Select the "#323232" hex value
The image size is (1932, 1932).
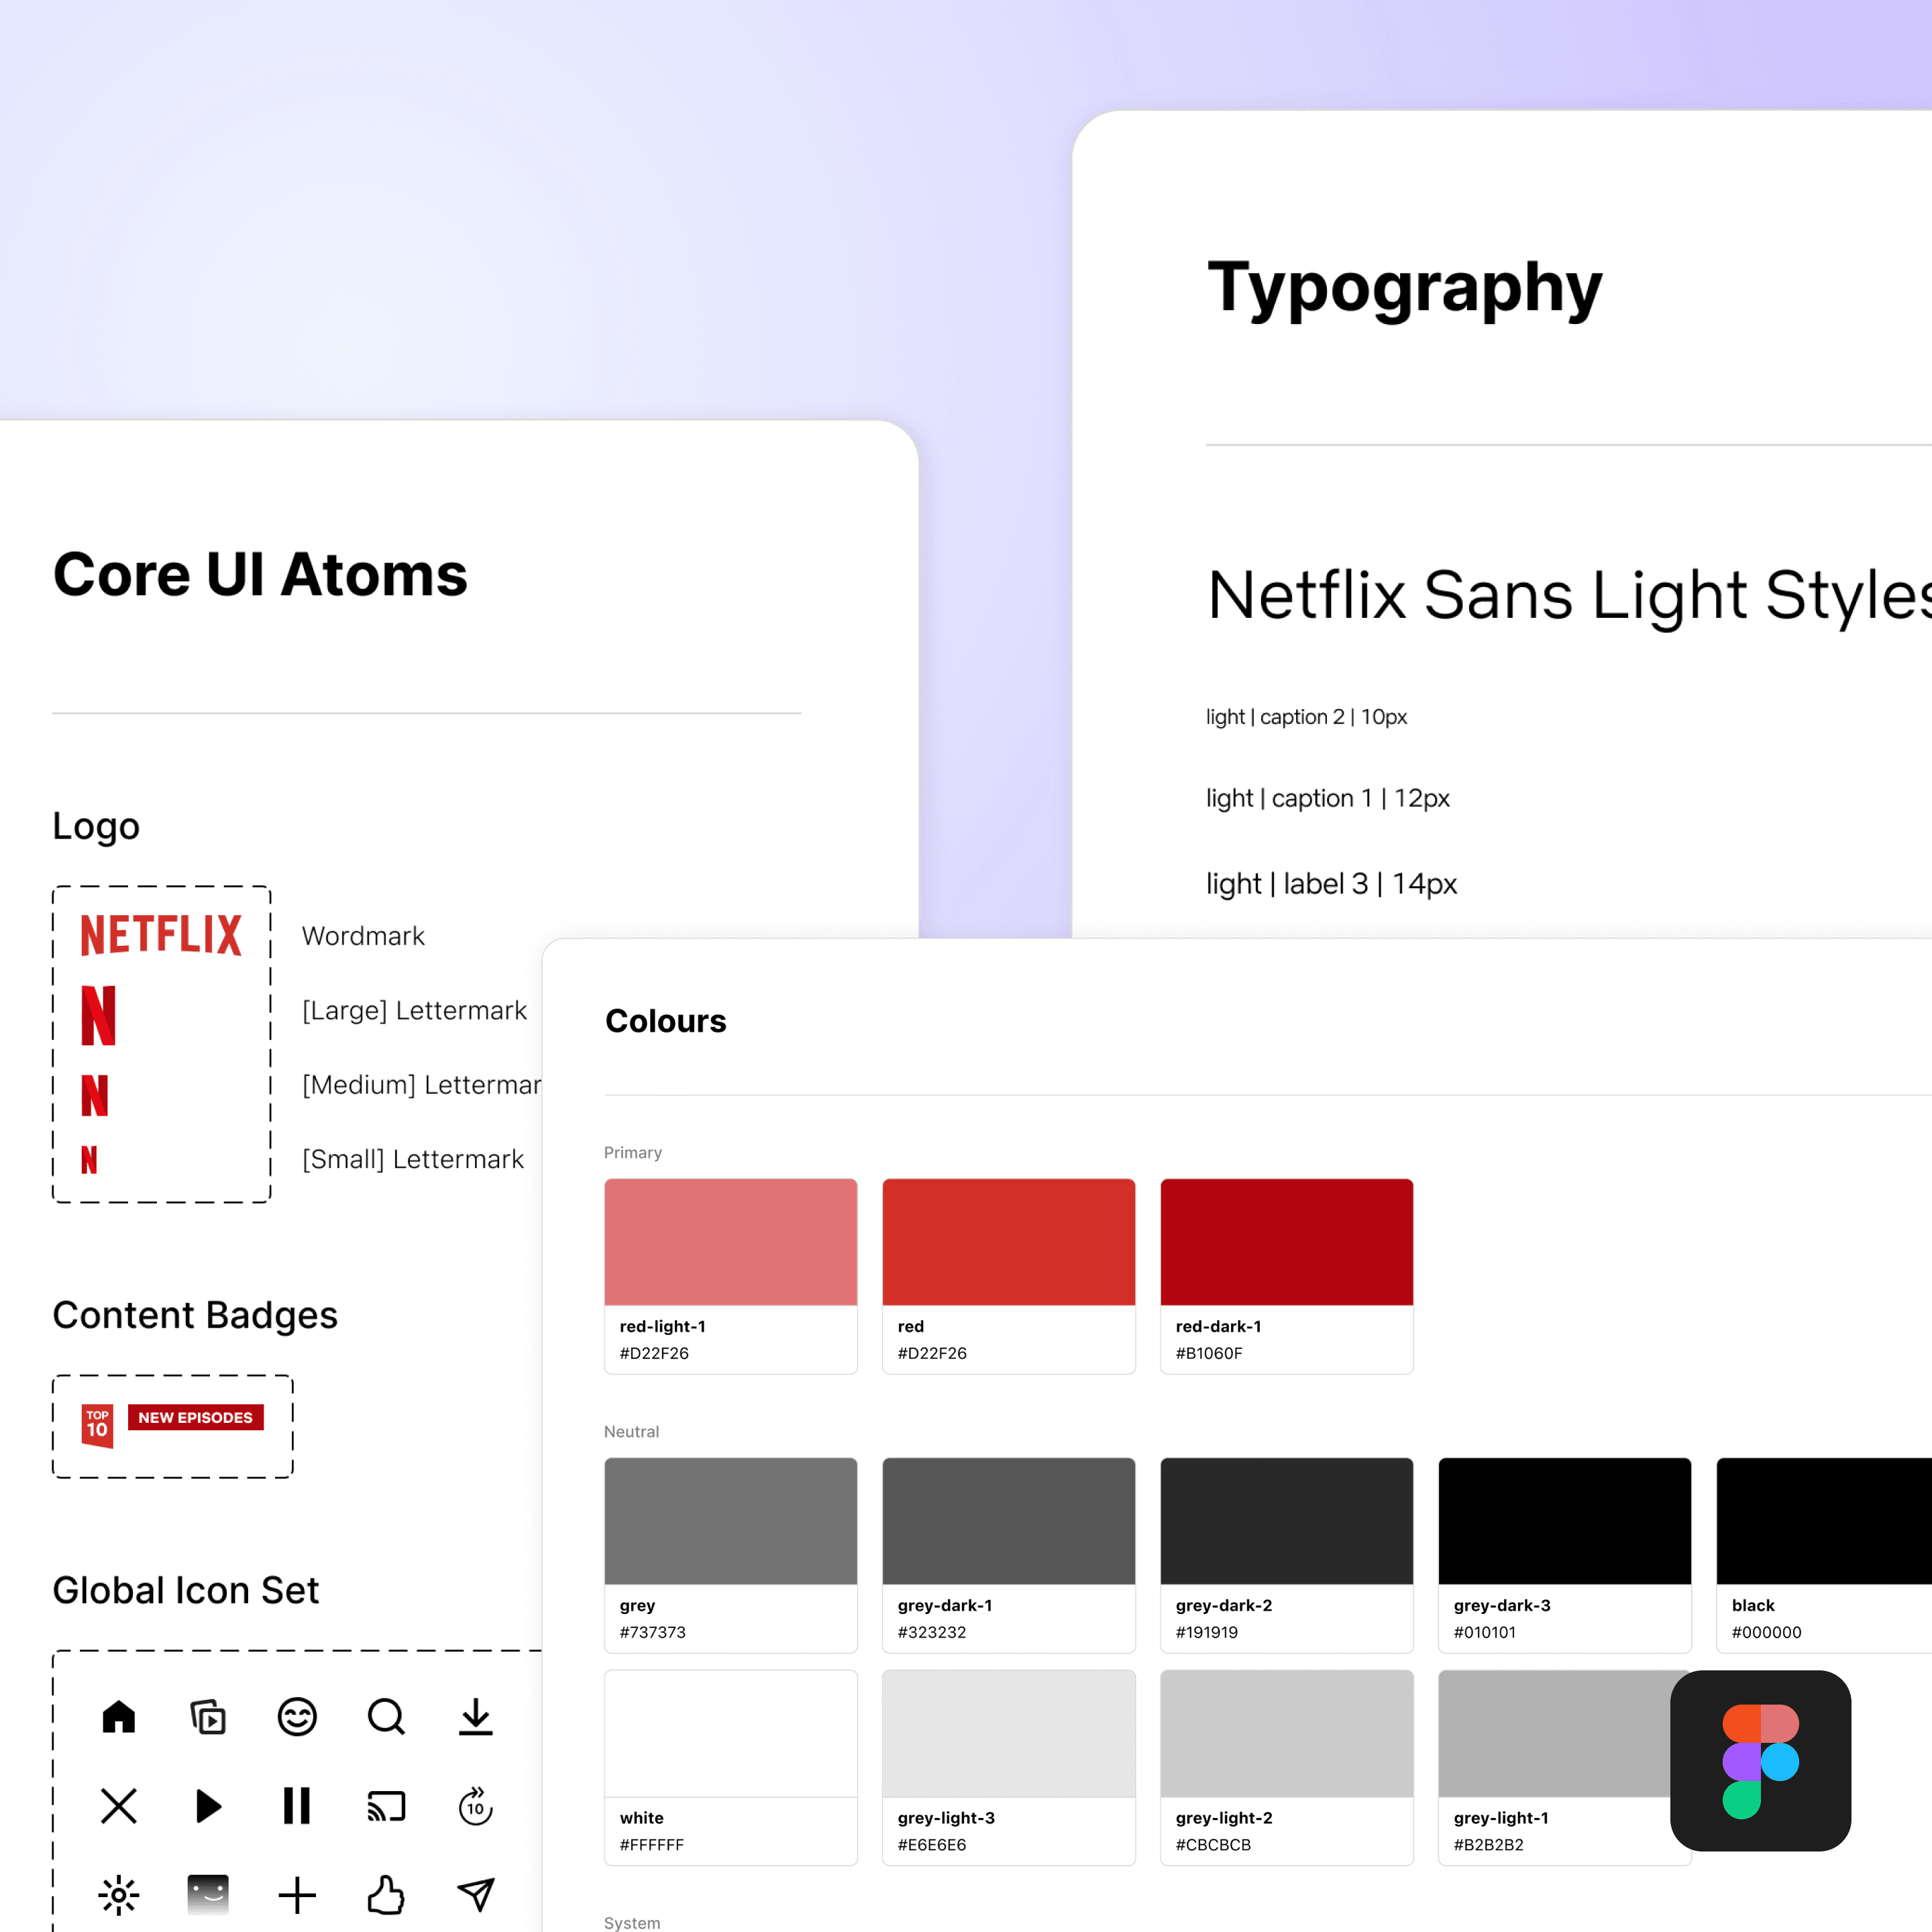tap(932, 1632)
